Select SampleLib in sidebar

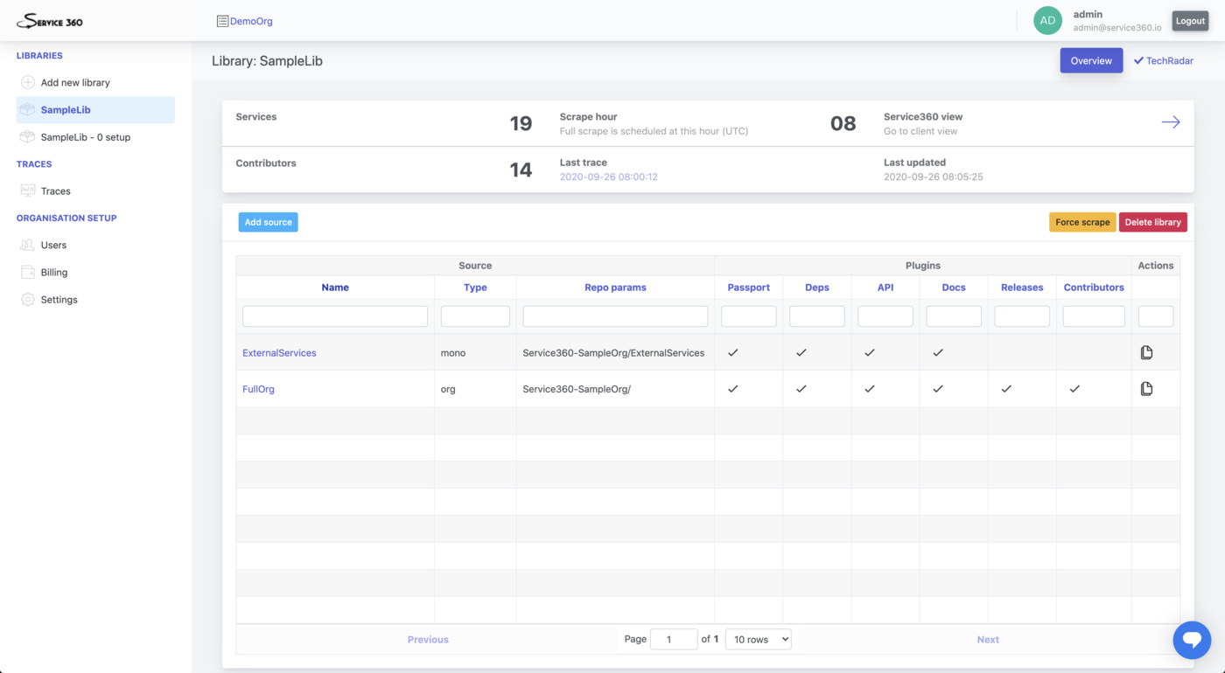[95, 109]
